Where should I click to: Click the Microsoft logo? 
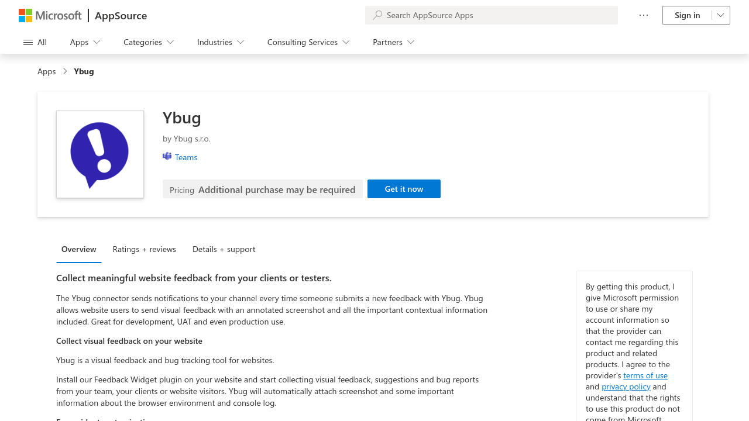click(50, 15)
